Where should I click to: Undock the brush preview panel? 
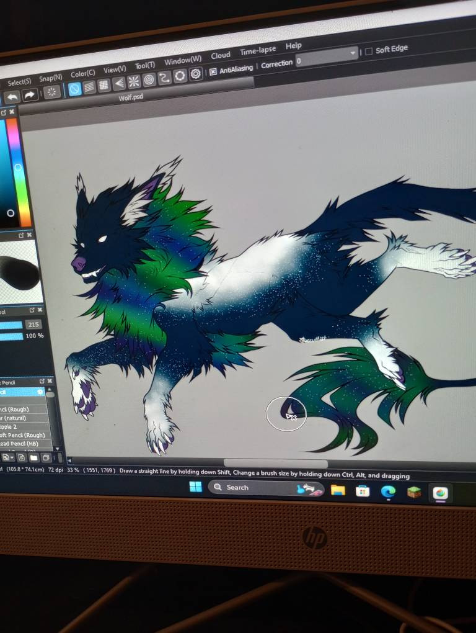(21, 235)
